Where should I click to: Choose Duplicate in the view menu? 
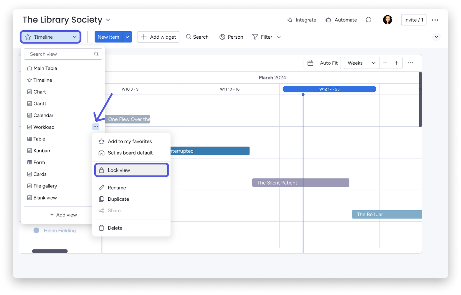click(118, 199)
